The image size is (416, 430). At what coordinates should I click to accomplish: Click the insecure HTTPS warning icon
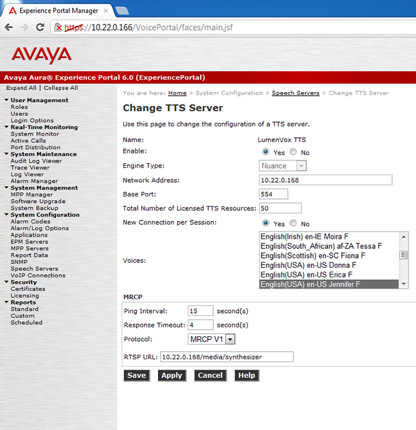[58, 27]
